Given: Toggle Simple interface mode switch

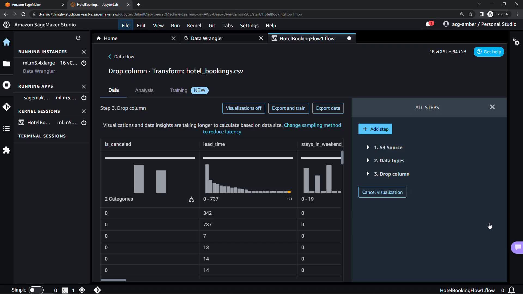Looking at the screenshot, I should (36, 290).
